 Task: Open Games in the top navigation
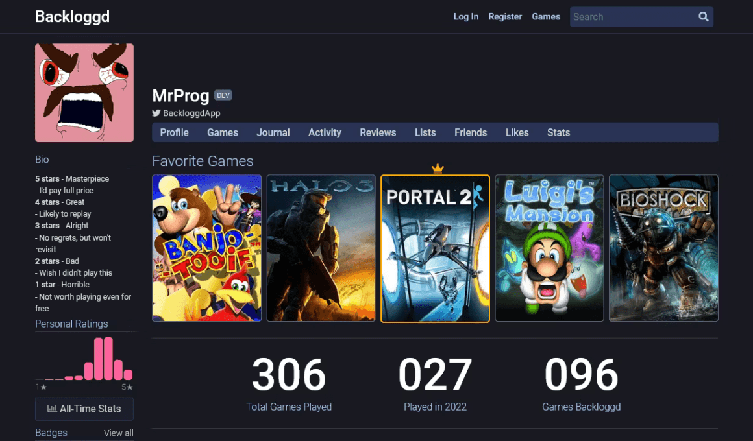pos(545,17)
